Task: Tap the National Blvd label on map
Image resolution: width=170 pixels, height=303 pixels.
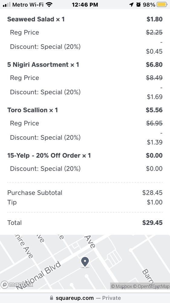Action: click(38, 275)
